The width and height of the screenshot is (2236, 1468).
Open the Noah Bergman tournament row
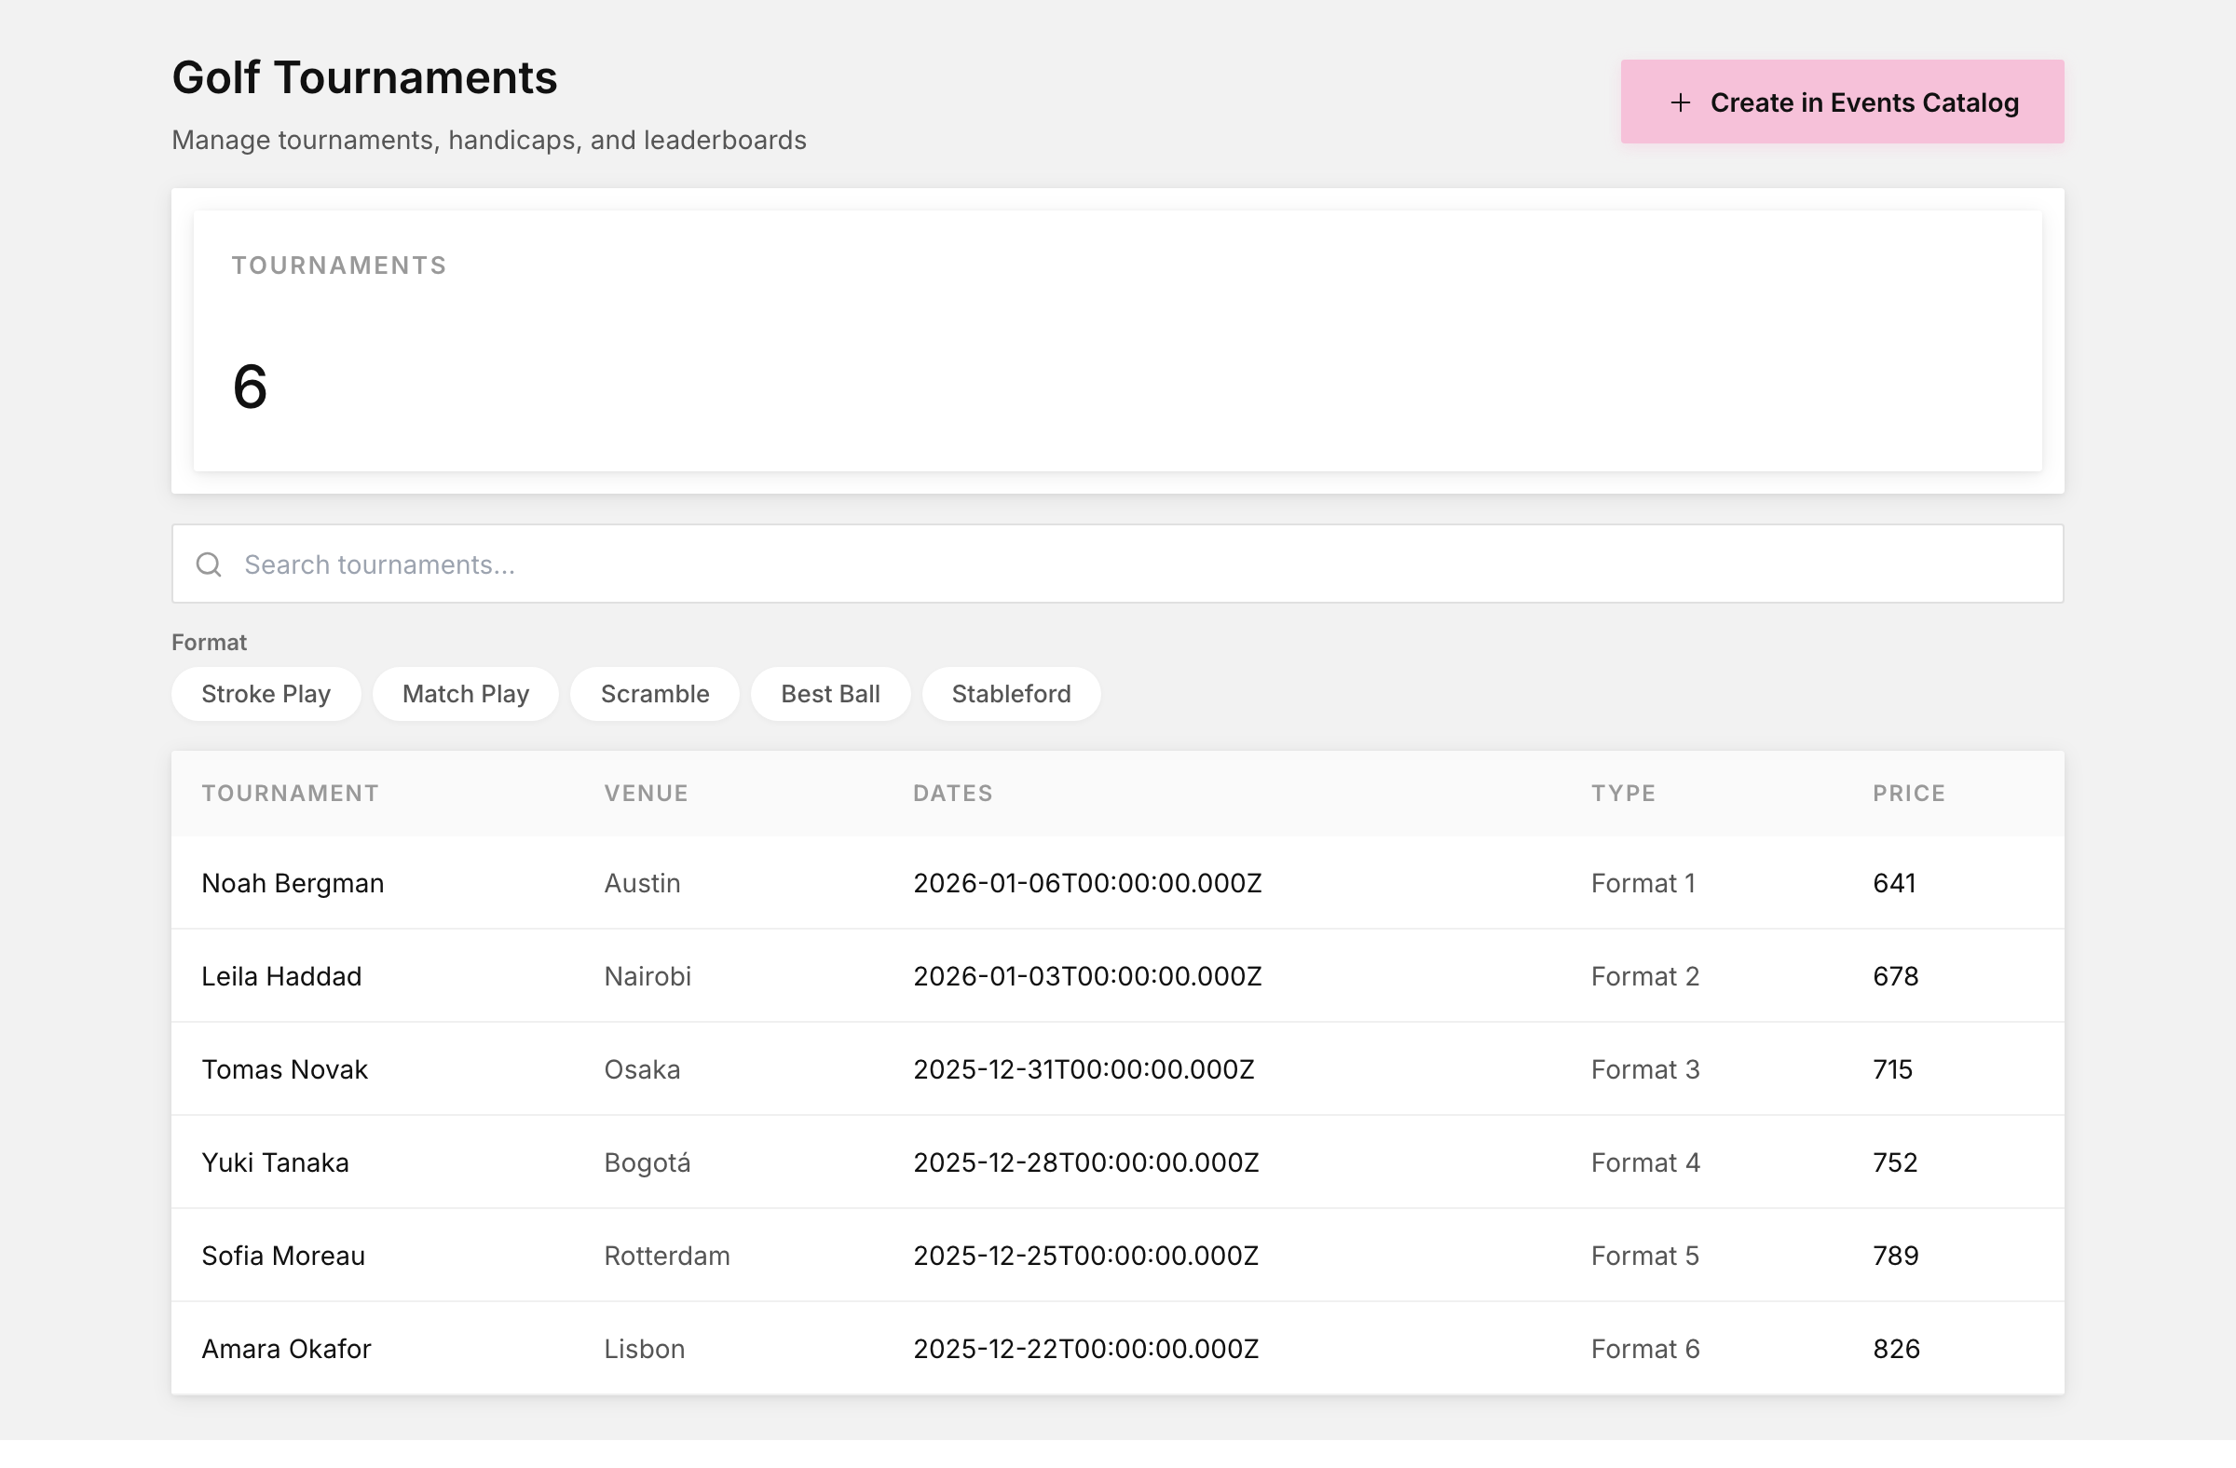tap(1117, 883)
